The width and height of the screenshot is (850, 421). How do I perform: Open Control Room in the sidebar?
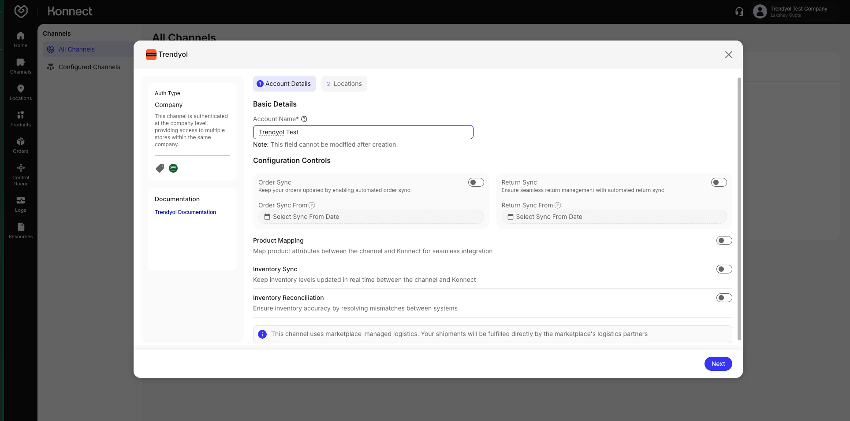coord(21,175)
